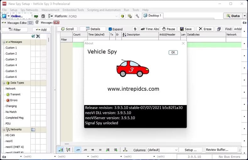Collapse the Messages tree group

tap(4, 42)
